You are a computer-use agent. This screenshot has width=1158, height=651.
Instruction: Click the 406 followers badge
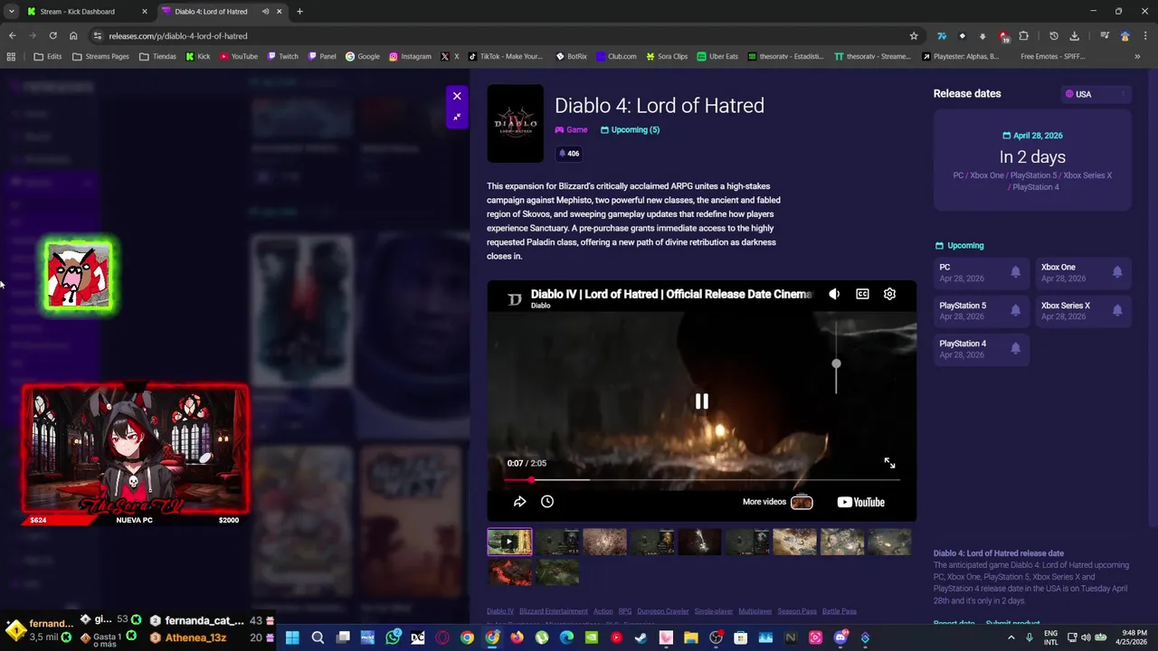click(x=568, y=154)
